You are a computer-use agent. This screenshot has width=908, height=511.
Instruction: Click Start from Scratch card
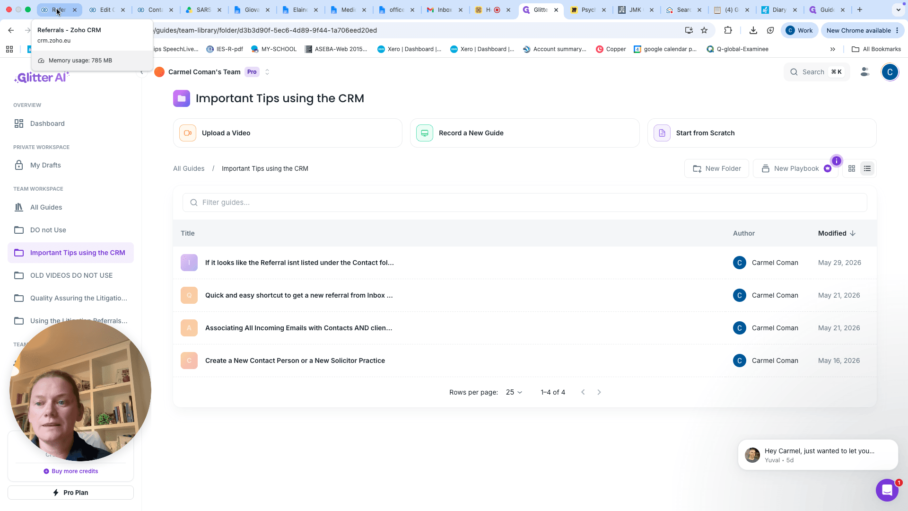pyautogui.click(x=762, y=133)
